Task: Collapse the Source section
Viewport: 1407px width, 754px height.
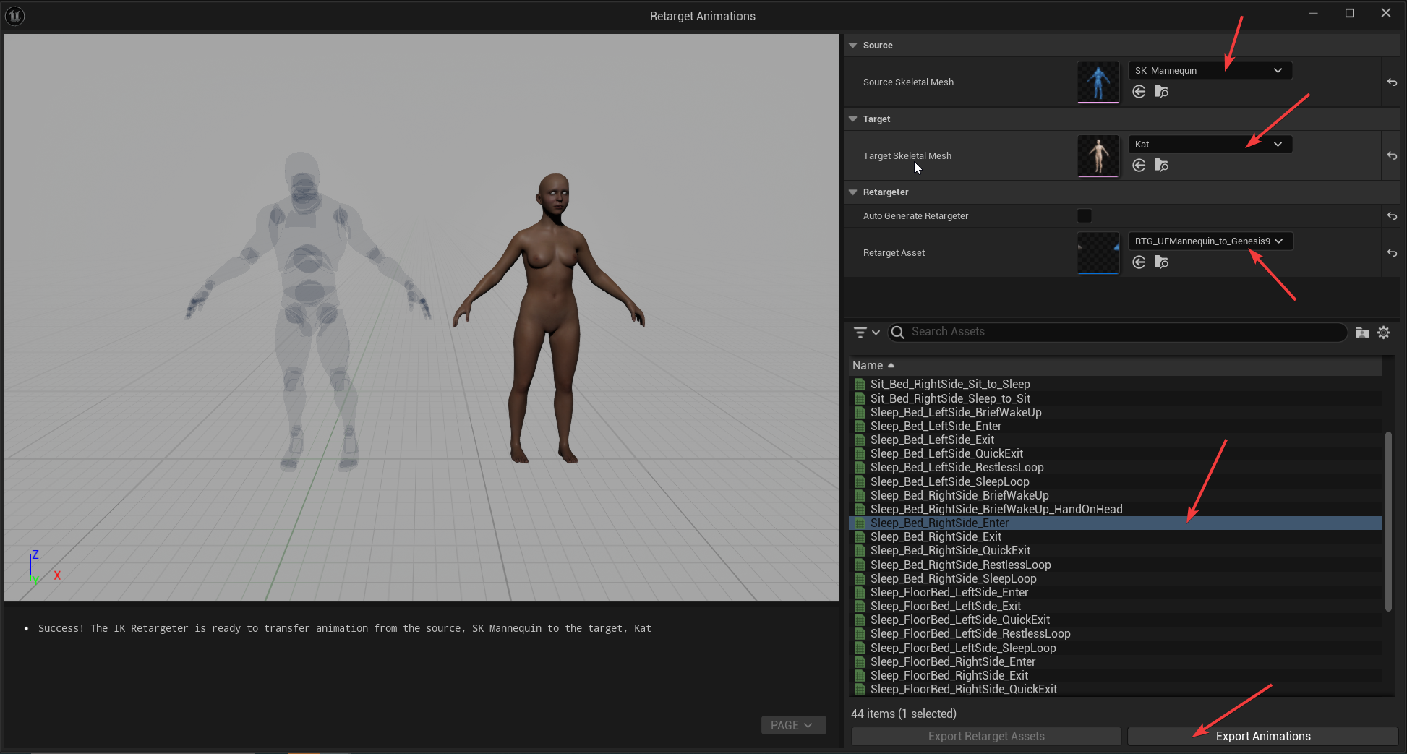Action: click(x=853, y=45)
